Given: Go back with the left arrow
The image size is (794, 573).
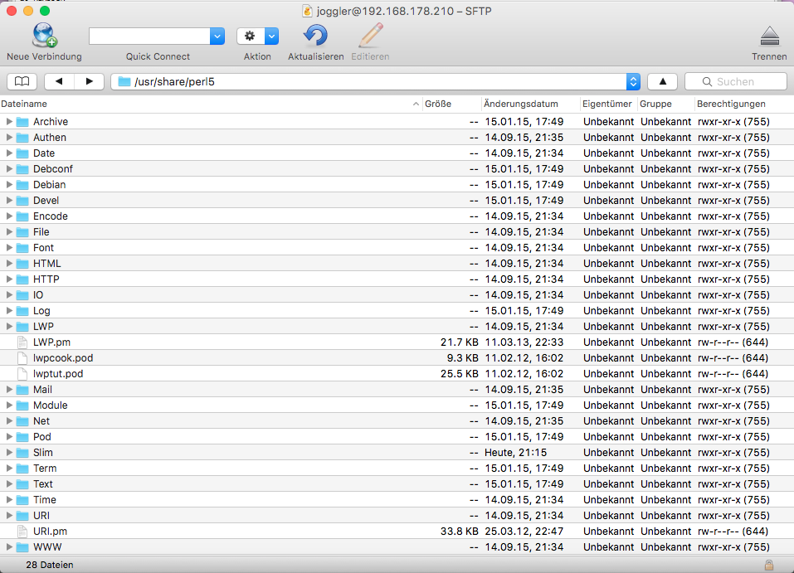Looking at the screenshot, I should coord(59,81).
